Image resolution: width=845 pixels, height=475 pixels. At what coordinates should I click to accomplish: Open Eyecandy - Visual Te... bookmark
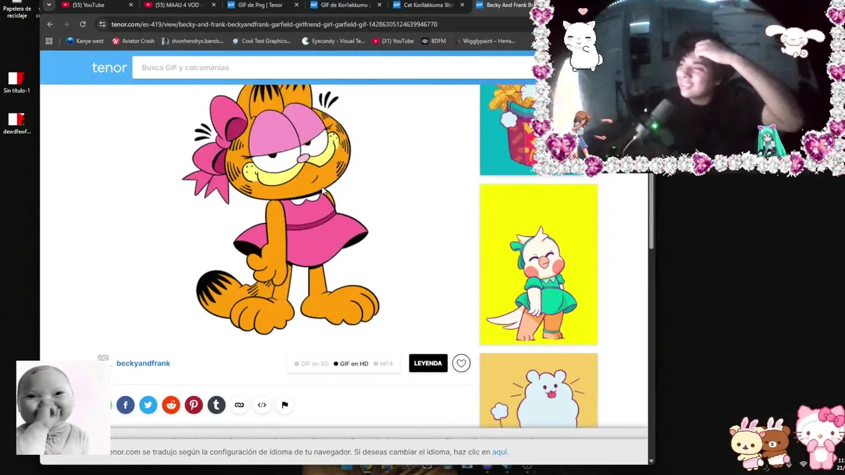pyautogui.click(x=333, y=41)
